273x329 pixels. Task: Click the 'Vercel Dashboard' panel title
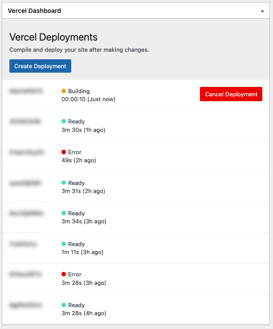click(x=34, y=11)
